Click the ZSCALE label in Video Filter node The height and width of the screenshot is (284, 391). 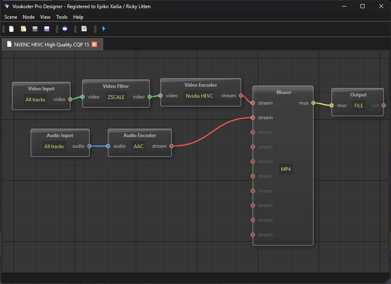coord(116,97)
